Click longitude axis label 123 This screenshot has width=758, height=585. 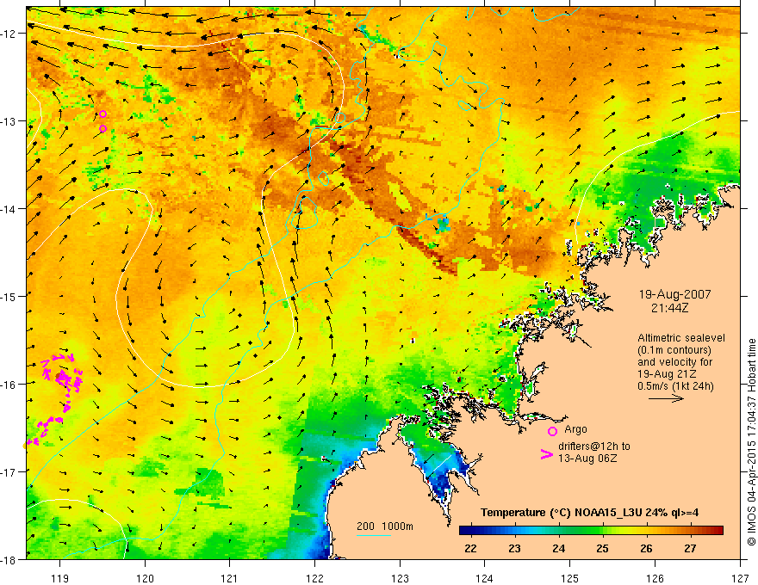coord(400,578)
